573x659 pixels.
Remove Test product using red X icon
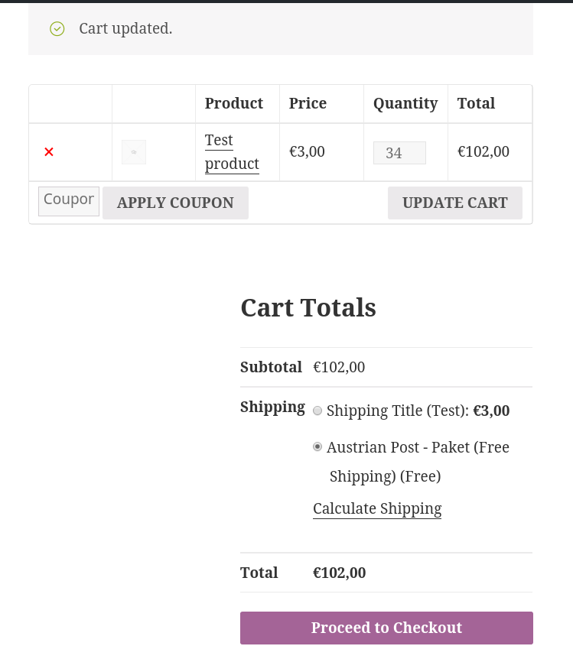(49, 152)
